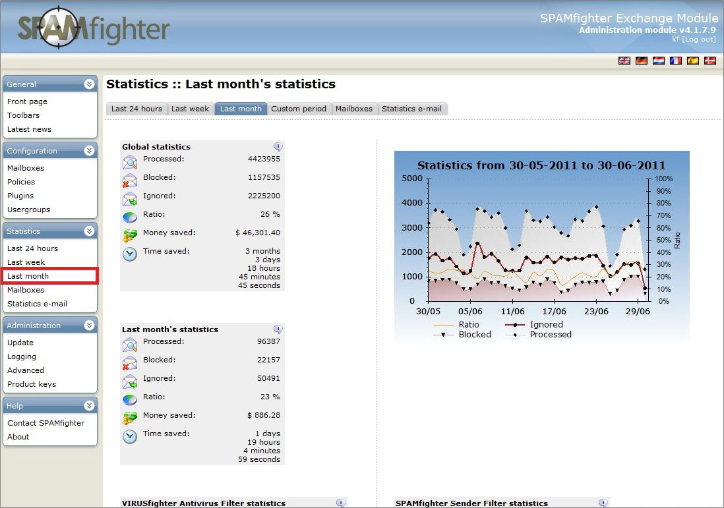Click the $ 886.28 money saved value
Viewport: 724px width, 508px height.
[264, 415]
